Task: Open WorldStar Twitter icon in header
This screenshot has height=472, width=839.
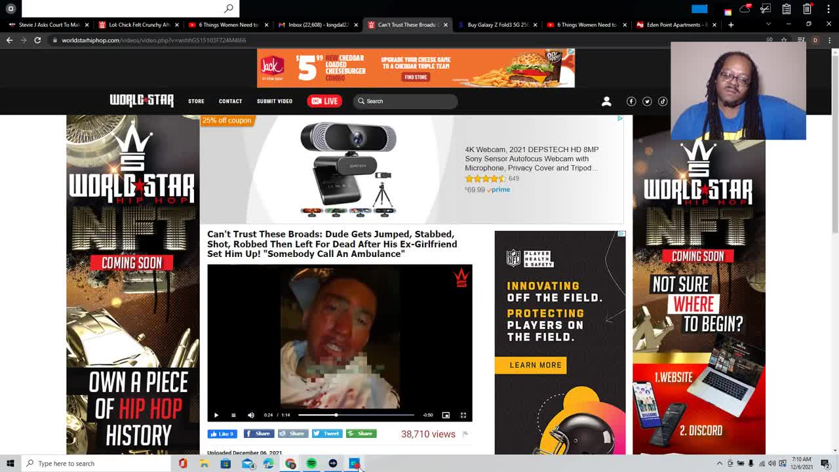Action: [x=647, y=101]
